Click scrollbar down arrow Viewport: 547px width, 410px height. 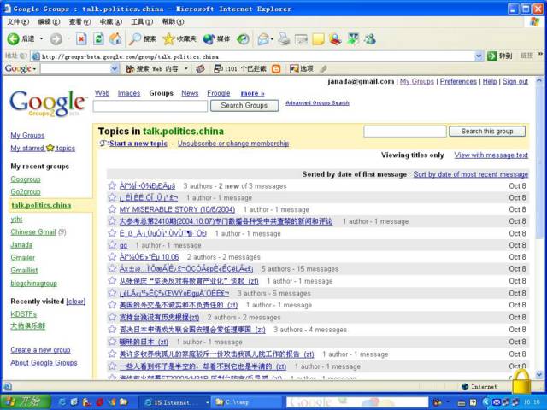(539, 374)
